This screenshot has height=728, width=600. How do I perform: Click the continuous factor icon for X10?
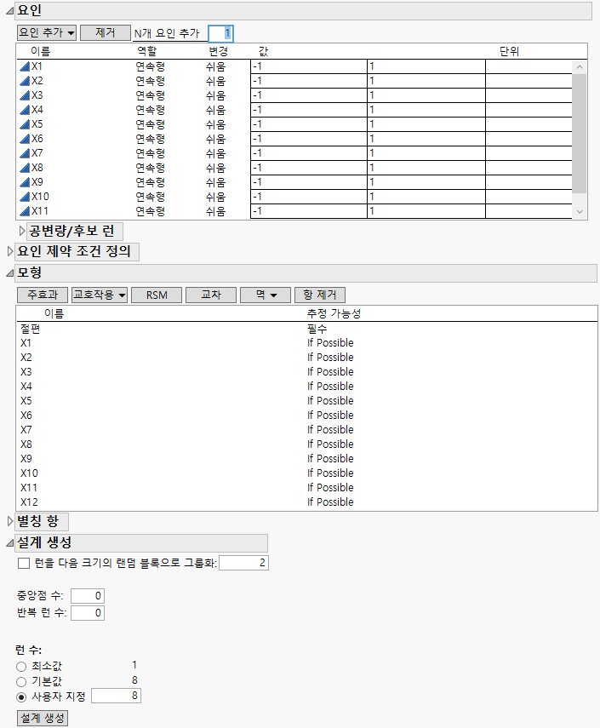(25, 197)
